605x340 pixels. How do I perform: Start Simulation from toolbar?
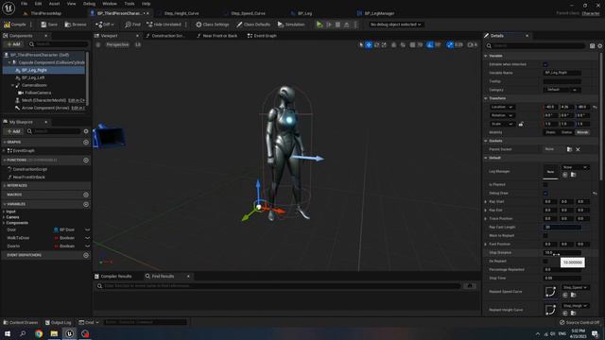click(291, 25)
